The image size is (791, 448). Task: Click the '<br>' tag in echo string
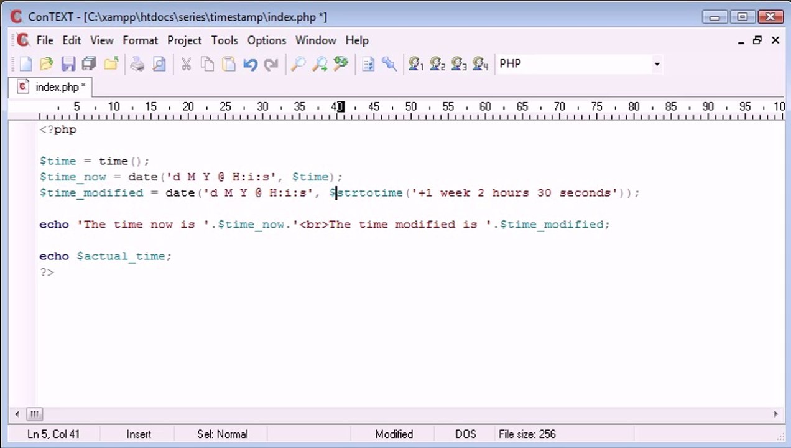click(x=314, y=225)
